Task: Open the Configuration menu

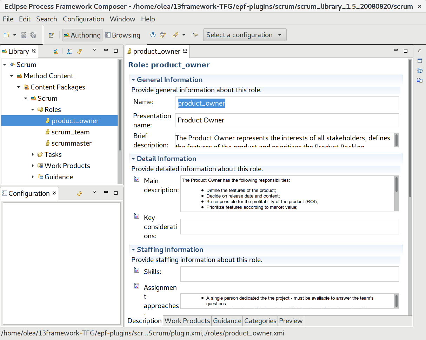Action: [x=84, y=19]
